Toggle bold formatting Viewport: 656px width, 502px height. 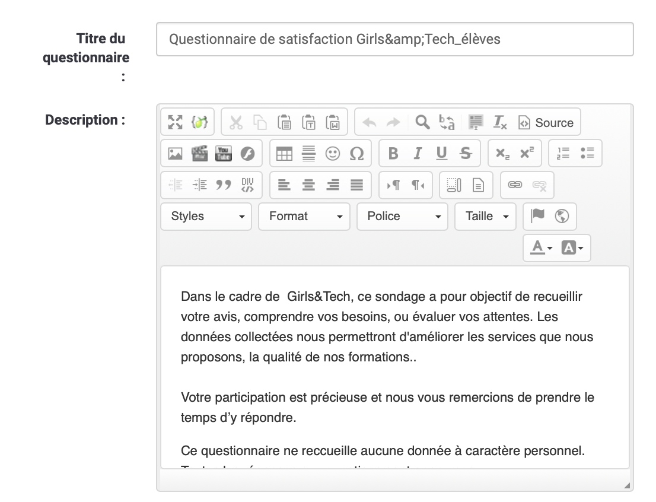(393, 154)
